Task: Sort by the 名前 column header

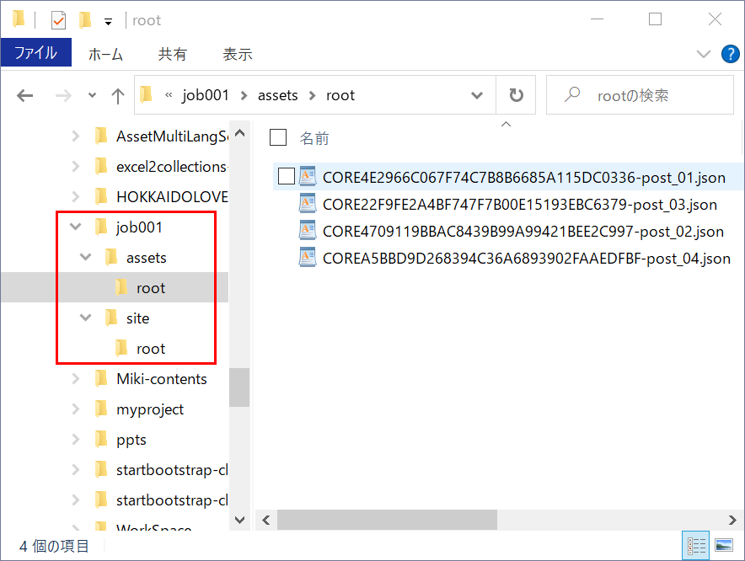Action: point(314,138)
